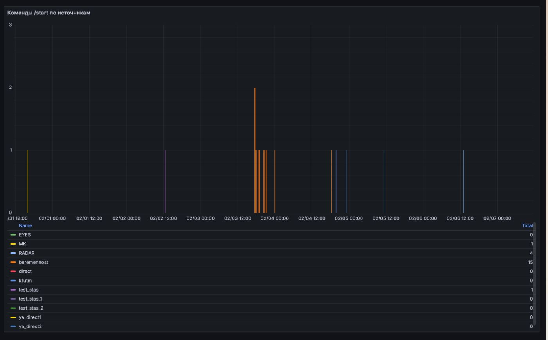The width and height of the screenshot is (548, 340).
Task: Sort legend by the Total column
Action: pos(526,225)
